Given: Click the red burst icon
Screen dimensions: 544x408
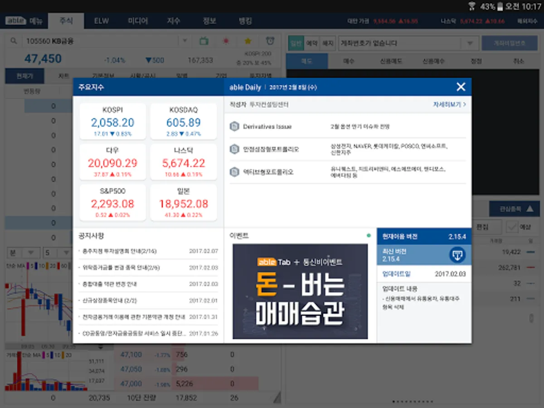Looking at the screenshot, I should point(226,41).
